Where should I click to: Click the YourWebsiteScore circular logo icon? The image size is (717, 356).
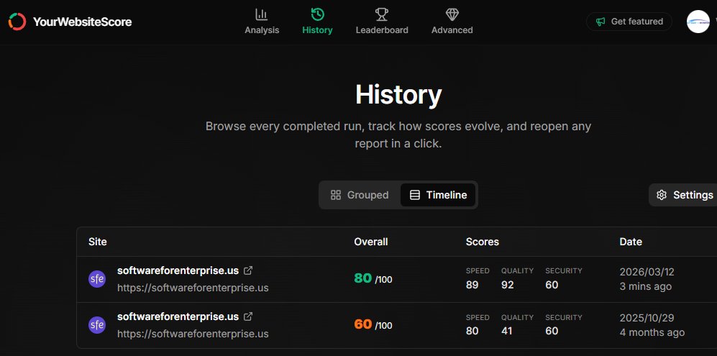[x=17, y=22]
